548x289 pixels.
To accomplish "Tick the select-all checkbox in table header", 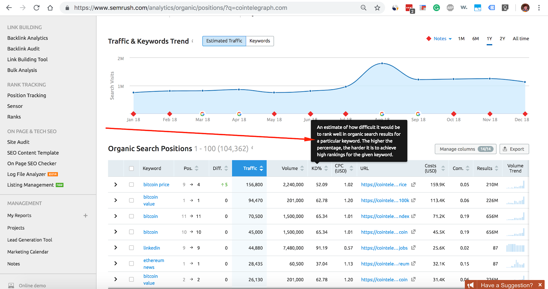I will tap(131, 168).
